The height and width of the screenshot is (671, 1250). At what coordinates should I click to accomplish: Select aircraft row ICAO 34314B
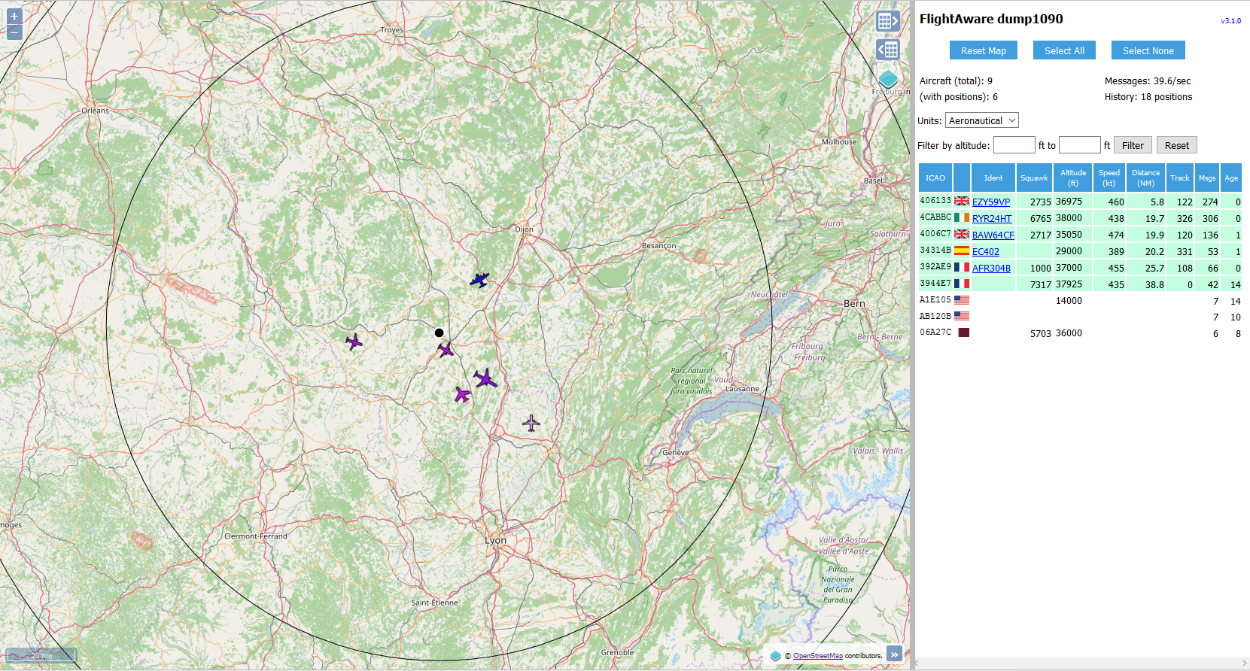coord(1080,251)
